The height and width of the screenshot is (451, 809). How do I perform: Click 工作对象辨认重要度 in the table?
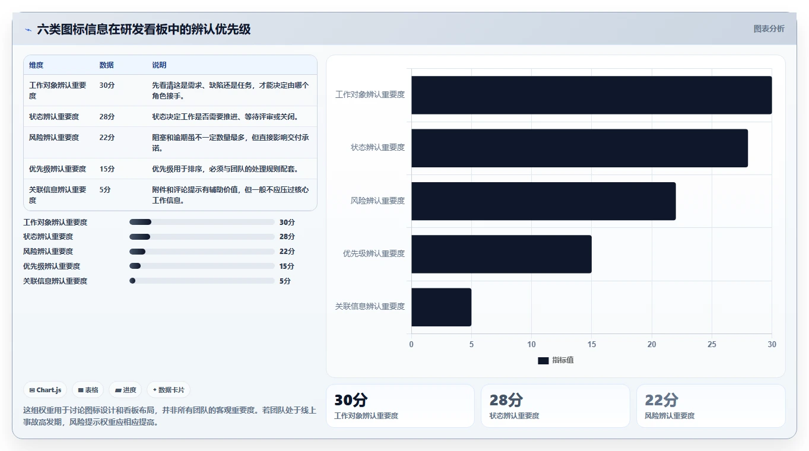pyautogui.click(x=58, y=90)
